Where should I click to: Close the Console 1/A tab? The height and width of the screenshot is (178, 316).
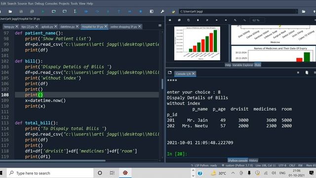(193, 74)
